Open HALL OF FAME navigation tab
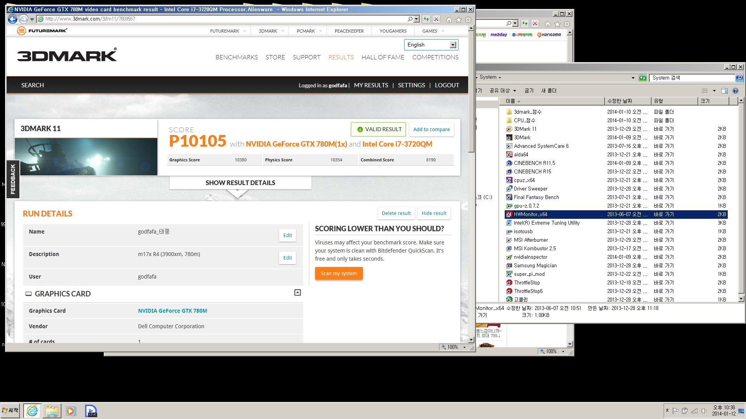 [x=383, y=57]
